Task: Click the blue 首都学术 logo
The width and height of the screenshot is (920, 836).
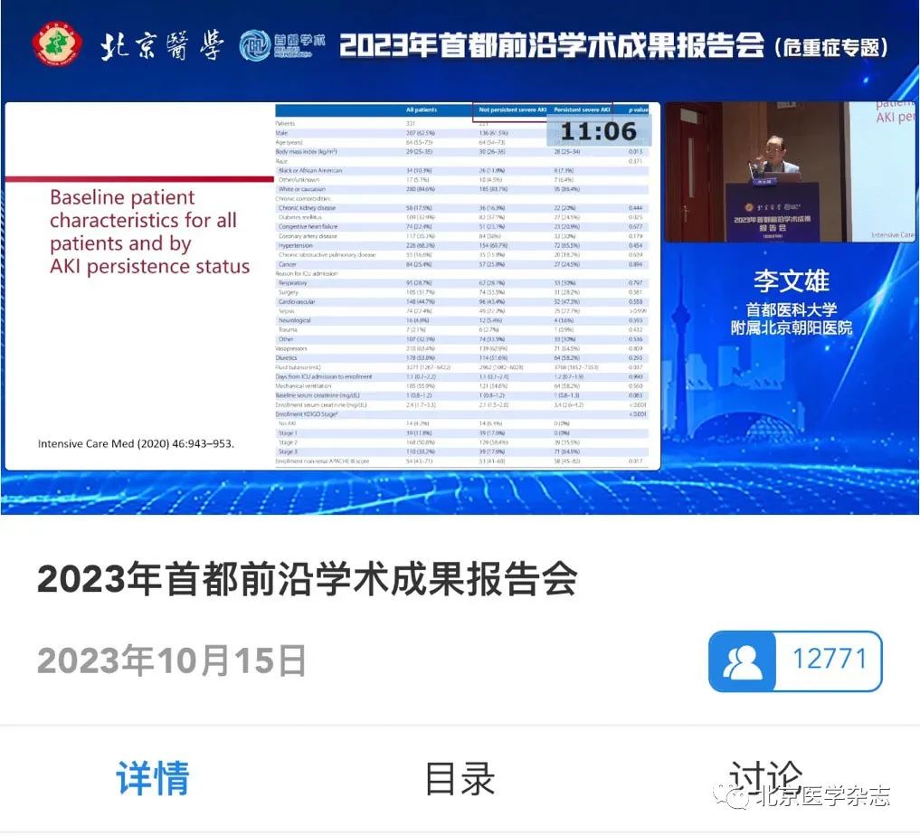Action: click(x=282, y=45)
